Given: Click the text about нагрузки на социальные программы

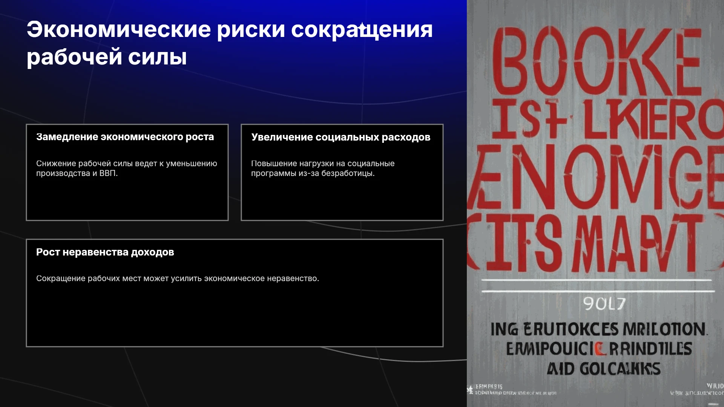Looking at the screenshot, I should pyautogui.click(x=323, y=168).
